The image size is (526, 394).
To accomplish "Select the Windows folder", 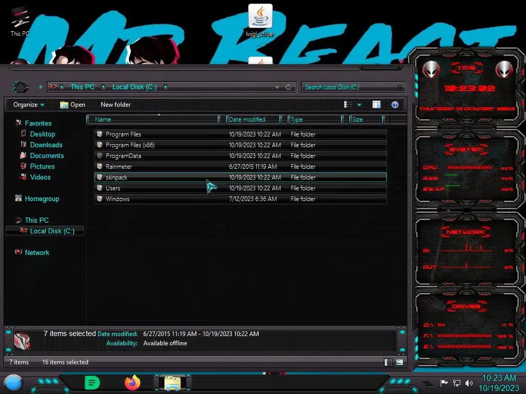I will pyautogui.click(x=240, y=199).
